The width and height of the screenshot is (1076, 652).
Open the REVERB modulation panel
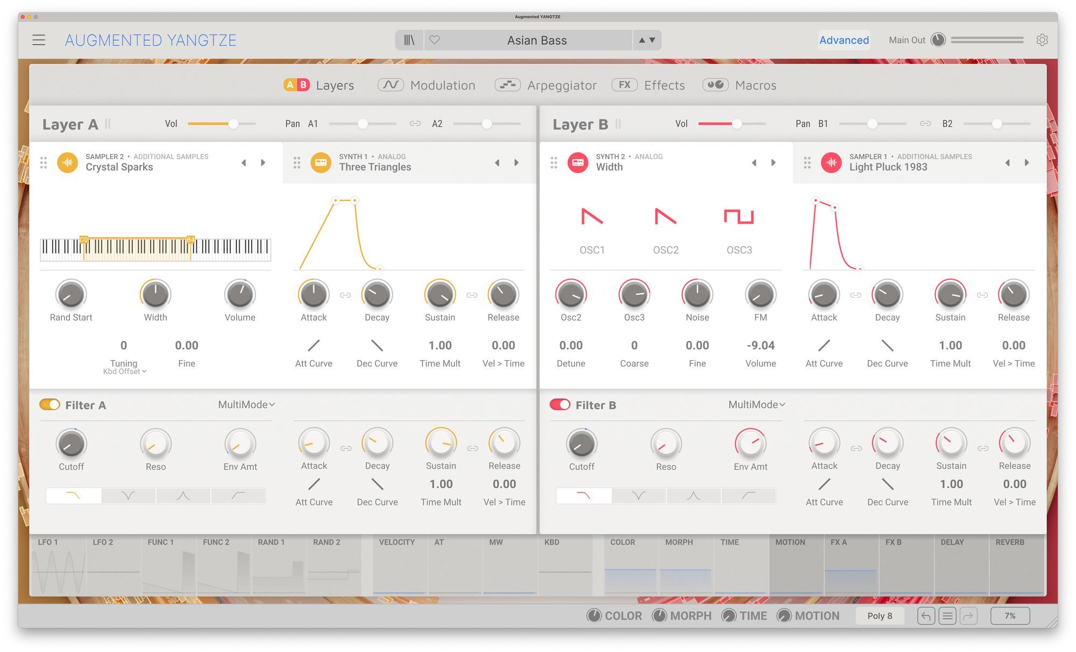click(x=1017, y=564)
